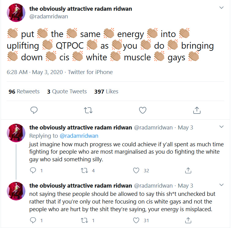
Task: Open the main tweet's profile avatar
Action: [16, 13]
